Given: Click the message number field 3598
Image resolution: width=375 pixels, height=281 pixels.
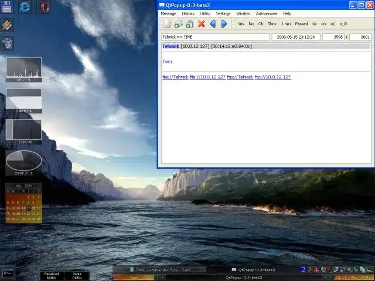Looking at the screenshot, I should point(333,37).
